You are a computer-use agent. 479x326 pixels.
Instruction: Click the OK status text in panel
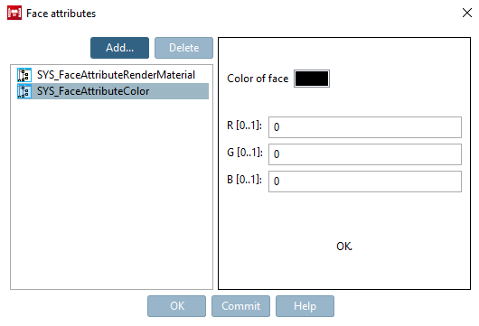(344, 246)
